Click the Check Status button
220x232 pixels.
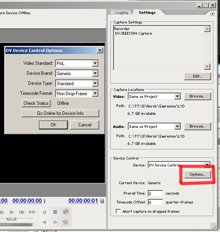coord(36,103)
